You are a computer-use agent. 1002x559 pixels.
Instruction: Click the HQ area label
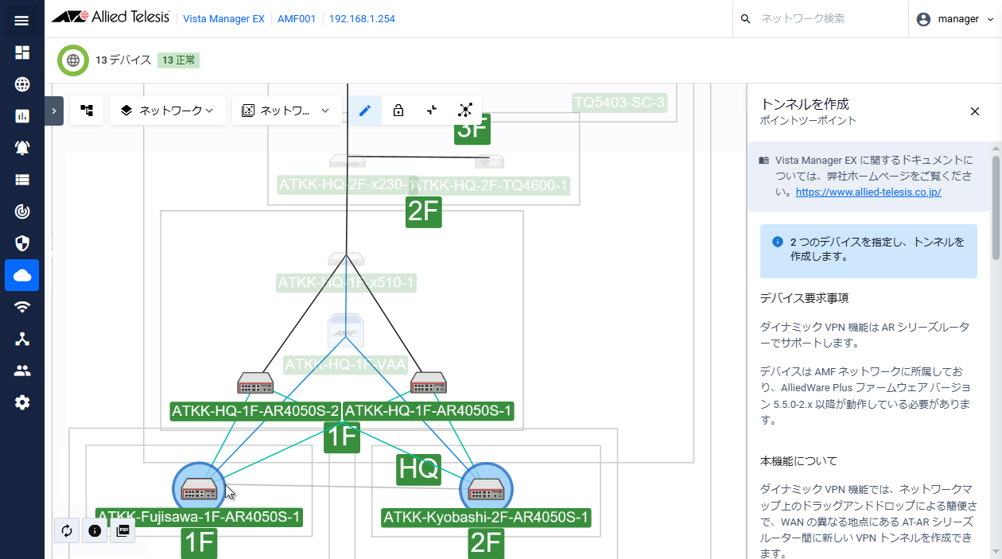418,468
